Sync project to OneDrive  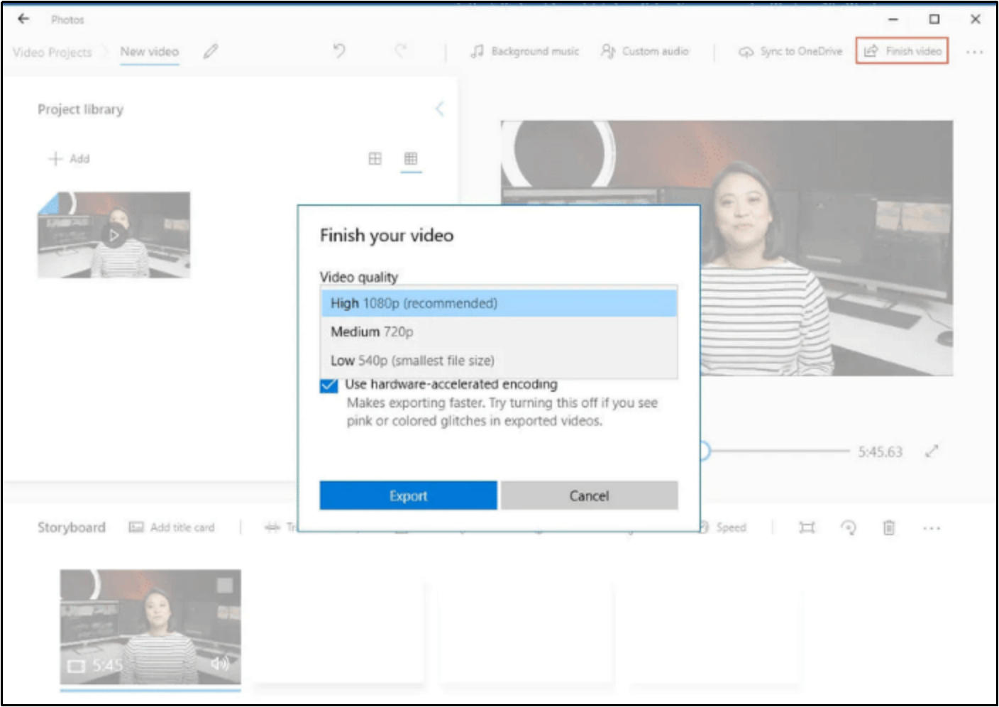pos(790,51)
